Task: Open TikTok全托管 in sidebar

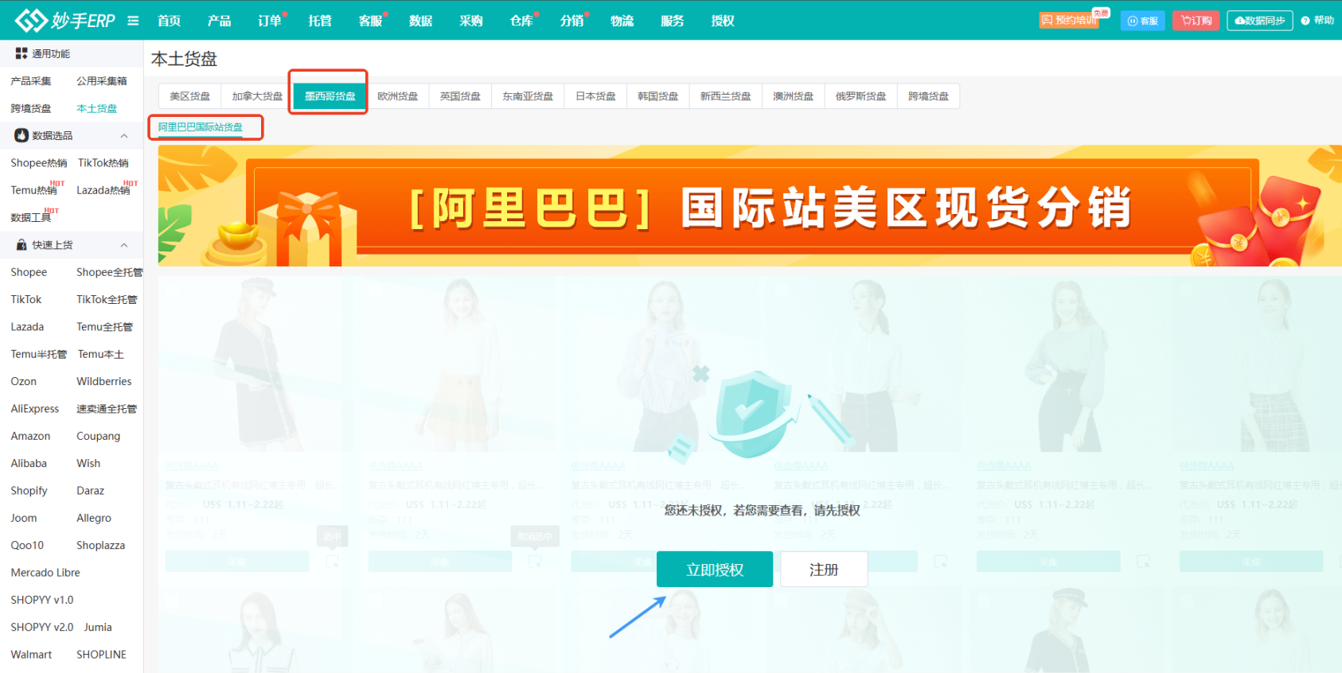Action: tap(107, 300)
